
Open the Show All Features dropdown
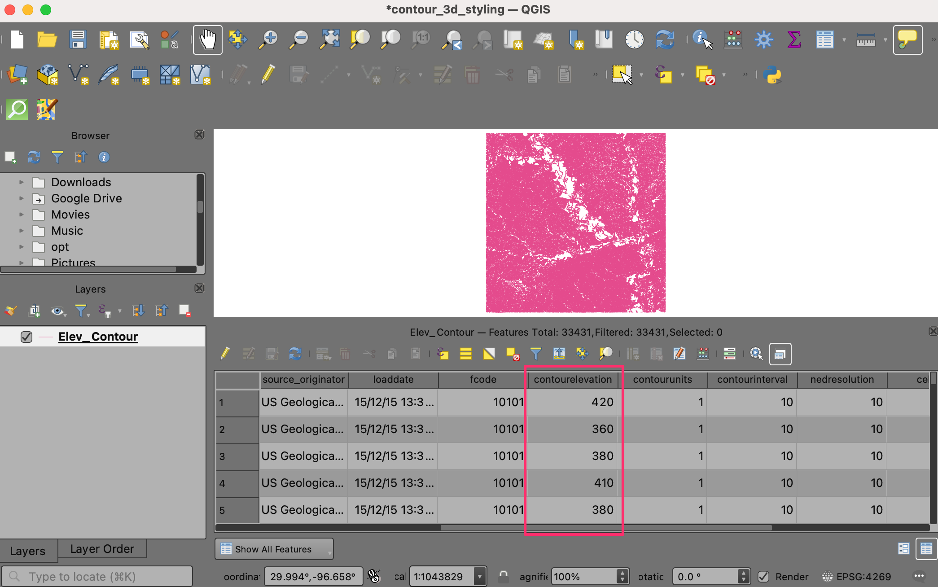274,549
